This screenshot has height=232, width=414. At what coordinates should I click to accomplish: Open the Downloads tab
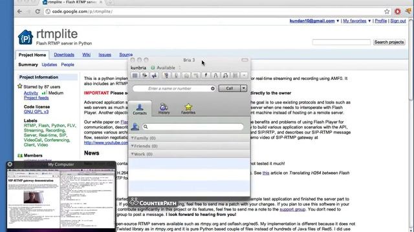(x=64, y=55)
